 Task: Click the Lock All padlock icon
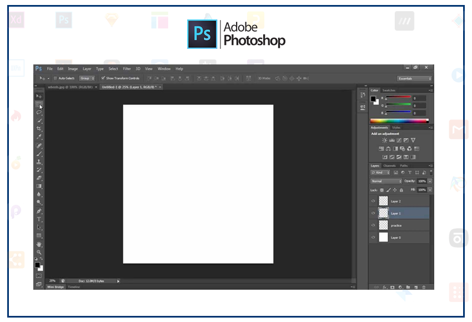click(401, 190)
